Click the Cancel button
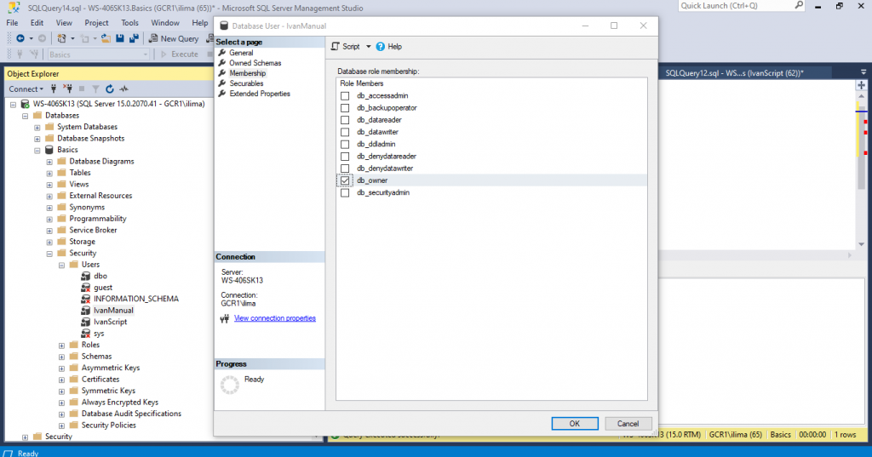 point(628,424)
